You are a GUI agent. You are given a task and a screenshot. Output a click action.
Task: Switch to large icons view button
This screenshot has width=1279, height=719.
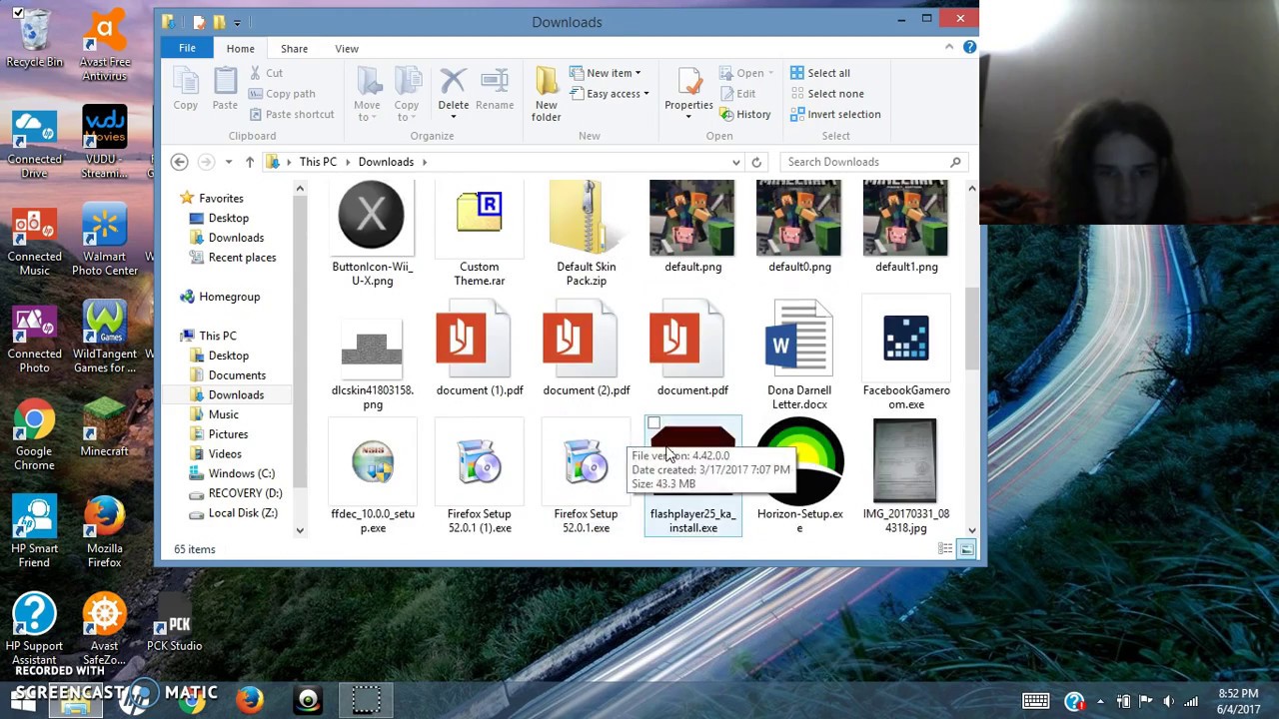[965, 549]
